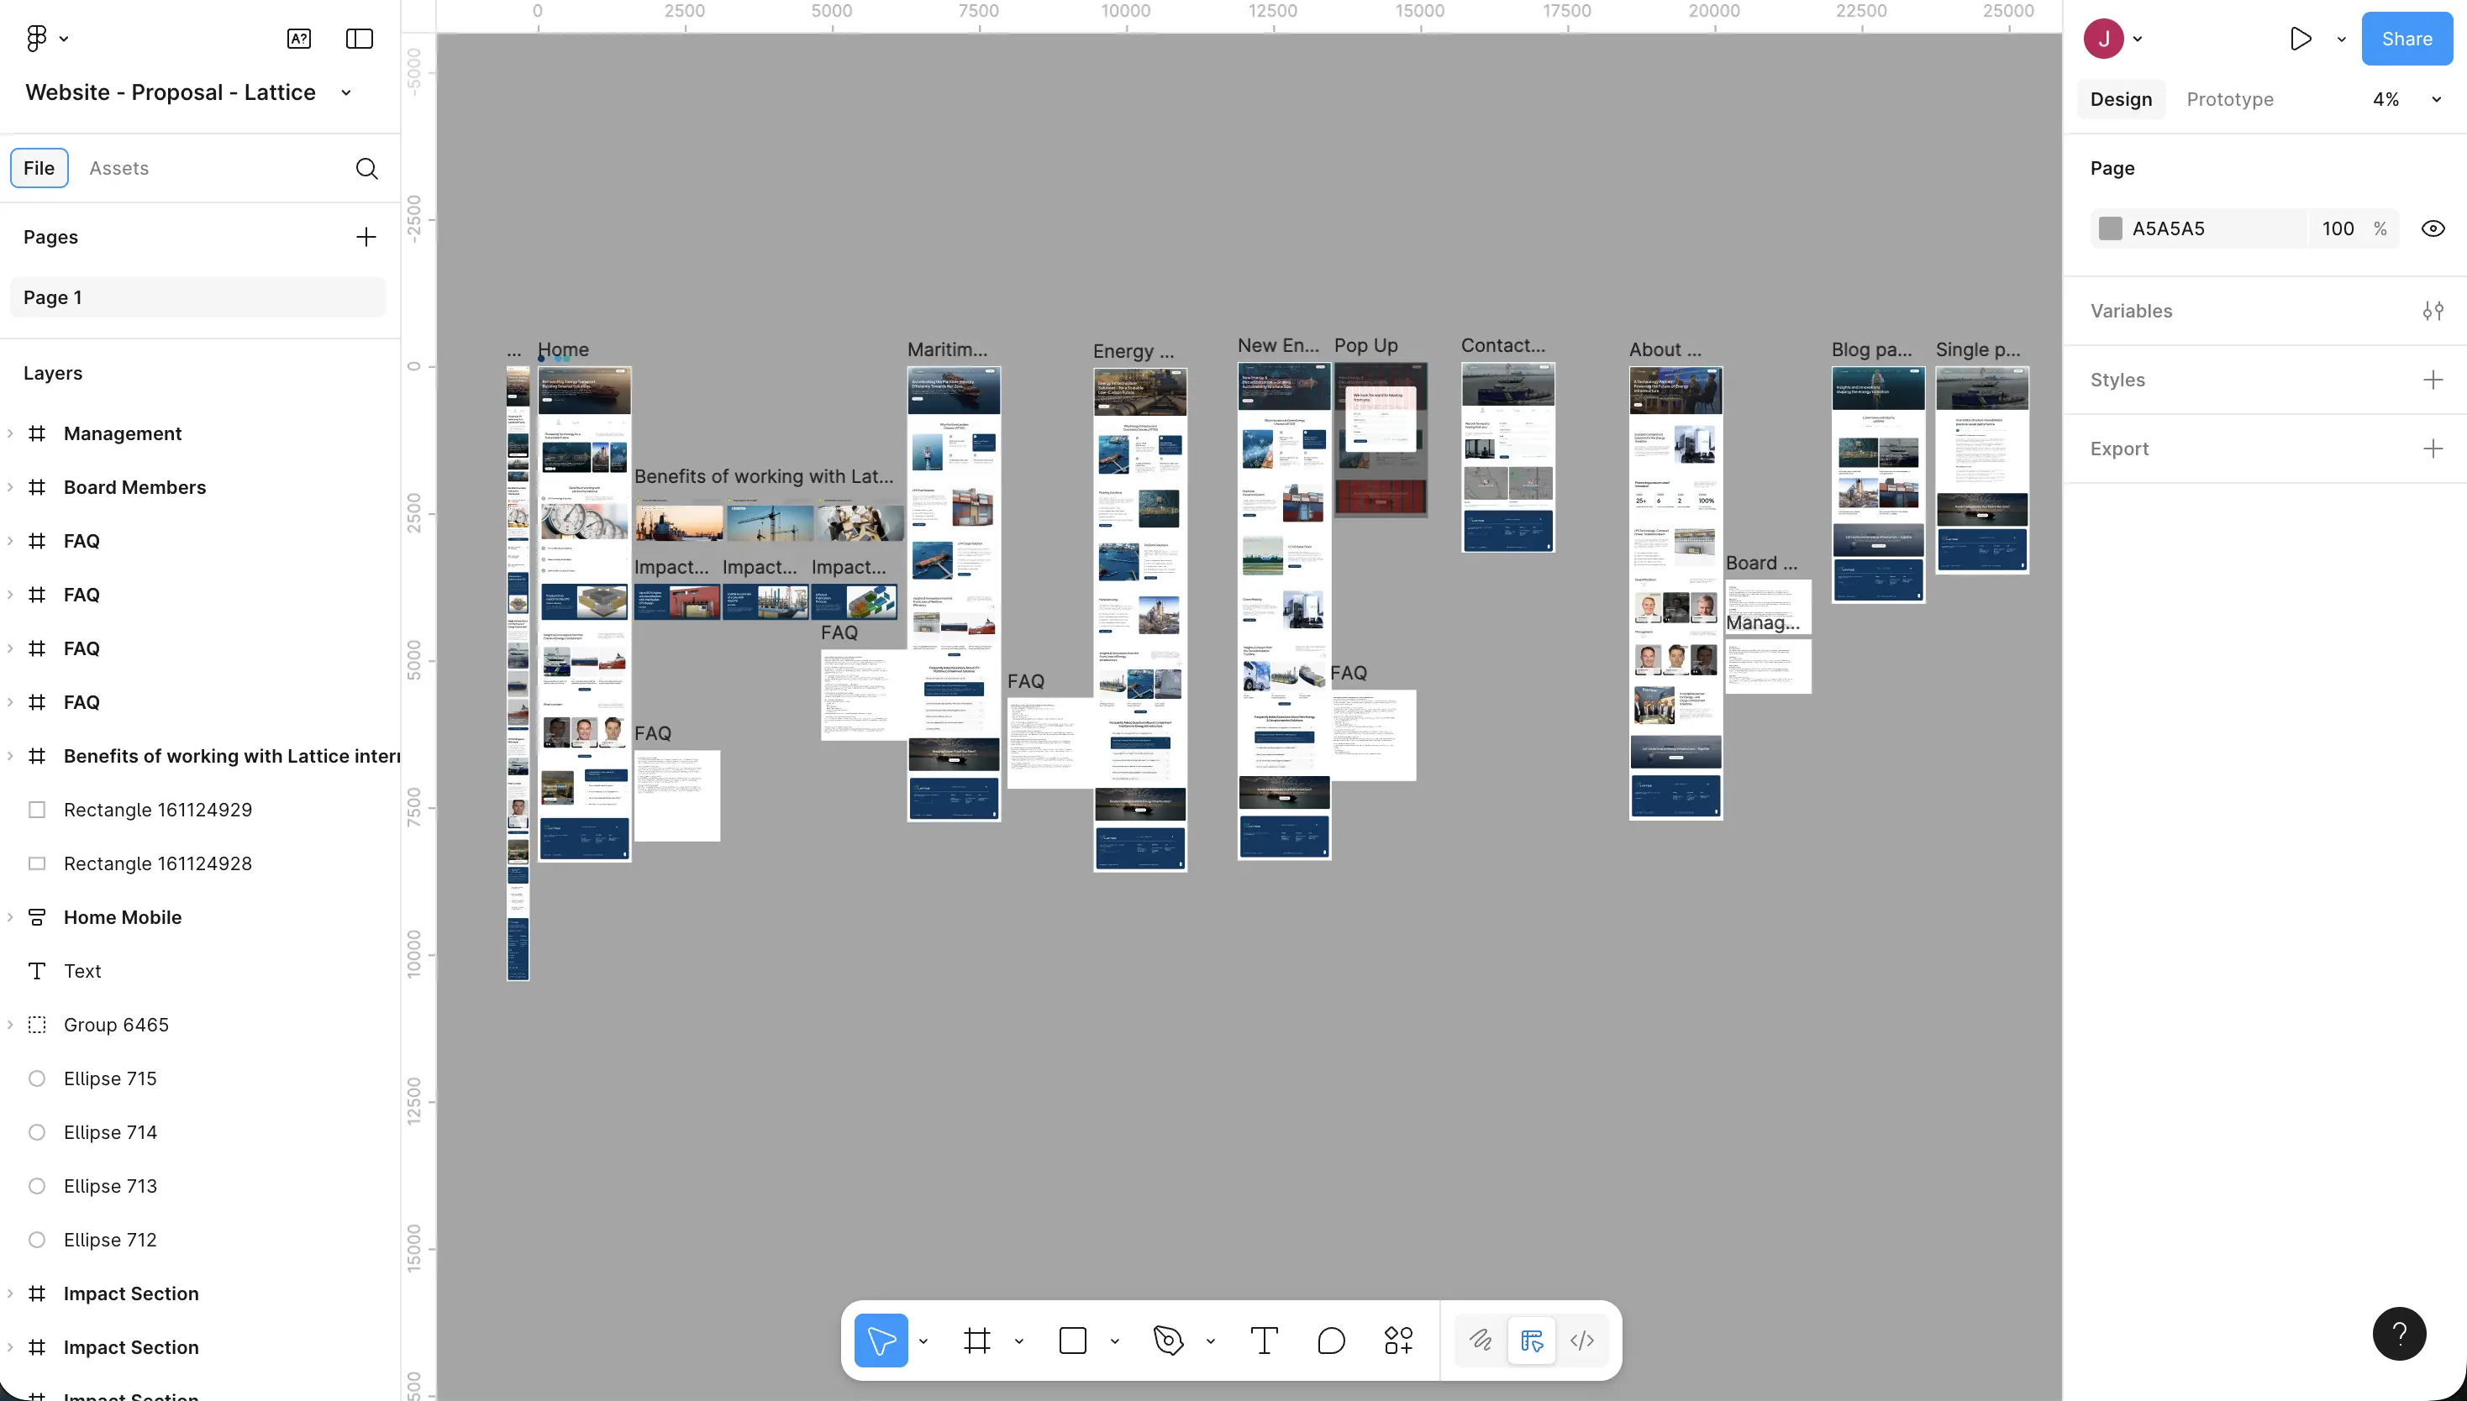
Task: Switch to the Assets tab
Action: 118,168
